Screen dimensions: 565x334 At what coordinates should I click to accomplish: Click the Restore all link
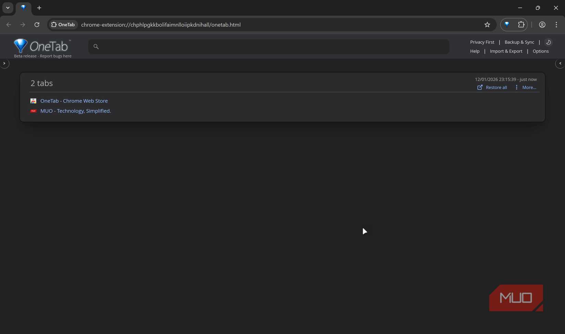[x=496, y=87]
